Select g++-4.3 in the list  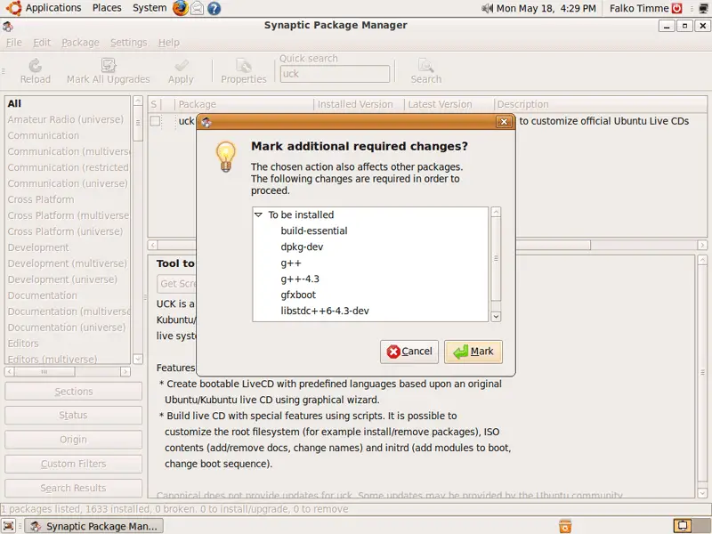(300, 279)
